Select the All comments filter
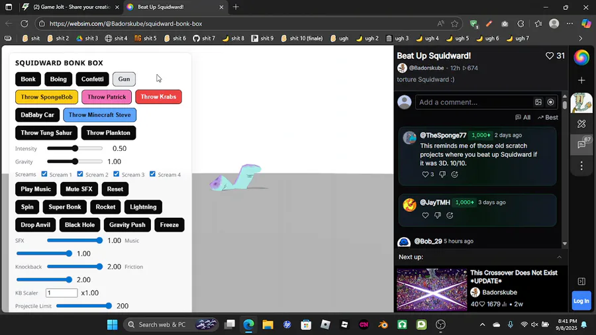 (x=522, y=117)
